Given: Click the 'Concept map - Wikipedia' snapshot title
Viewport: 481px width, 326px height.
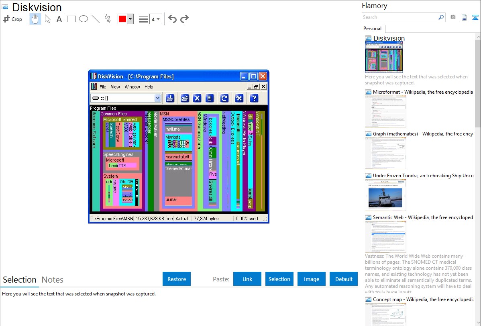Looking at the screenshot, I should pos(423,299).
